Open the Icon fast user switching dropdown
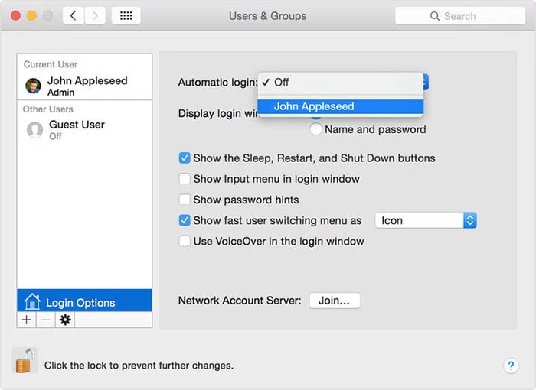The width and height of the screenshot is (536, 390). point(425,220)
